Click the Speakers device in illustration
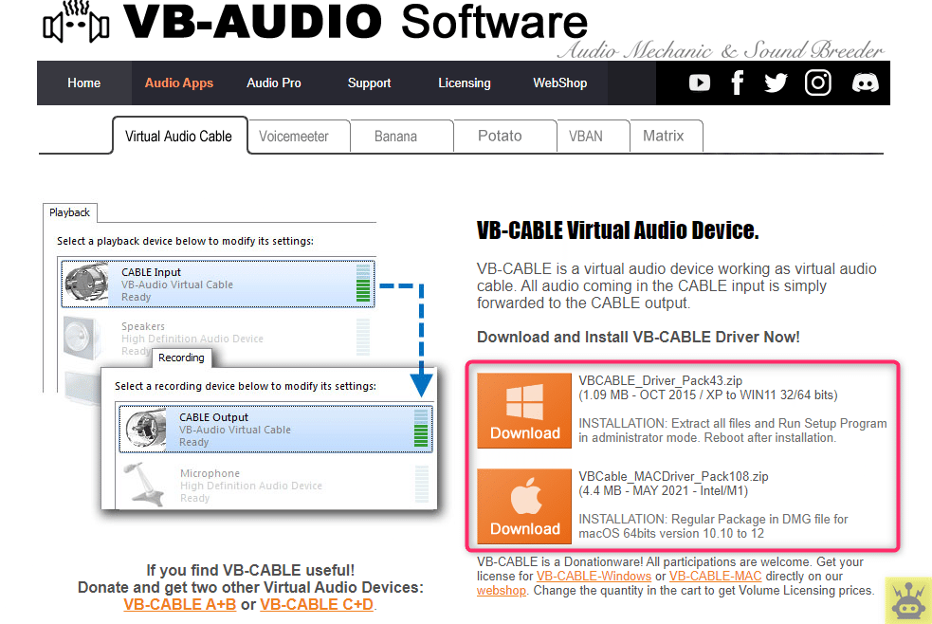This screenshot has width=932, height=624. 217,339
